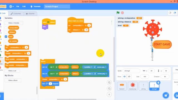Open Tutorials
The width and height of the screenshot is (178, 100).
click(36, 6)
